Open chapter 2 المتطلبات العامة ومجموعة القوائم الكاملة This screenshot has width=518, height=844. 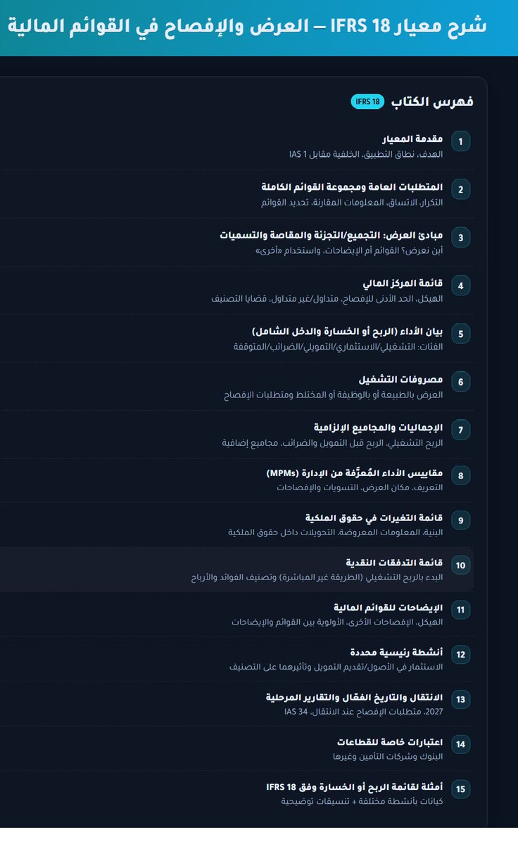[352, 187]
